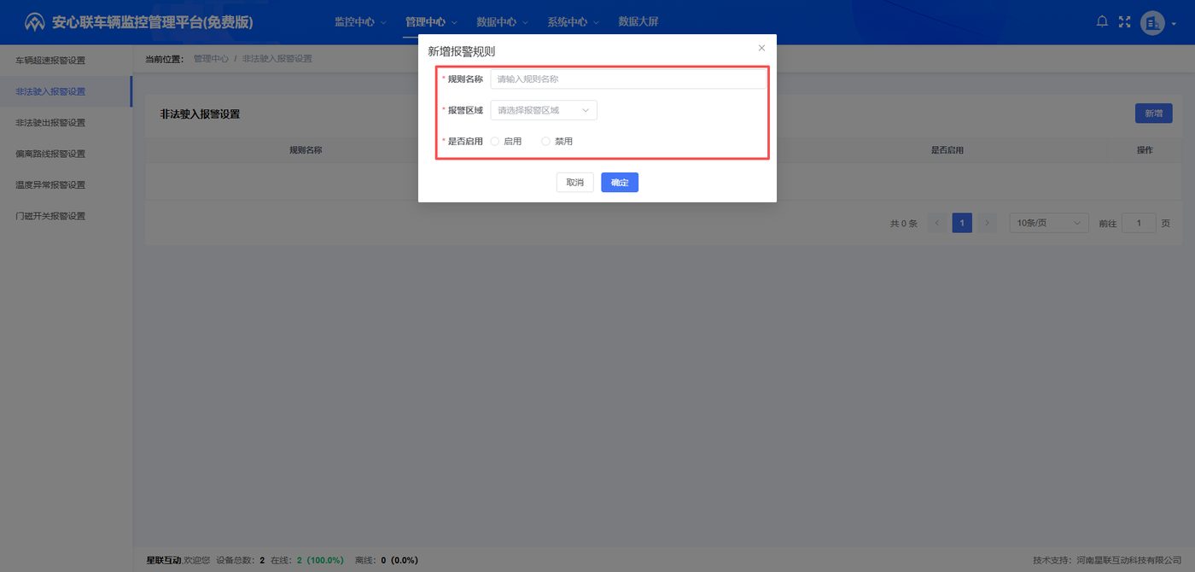Click the 在线 2 (100.0%) status
The width and height of the screenshot is (1195, 572).
click(x=307, y=561)
